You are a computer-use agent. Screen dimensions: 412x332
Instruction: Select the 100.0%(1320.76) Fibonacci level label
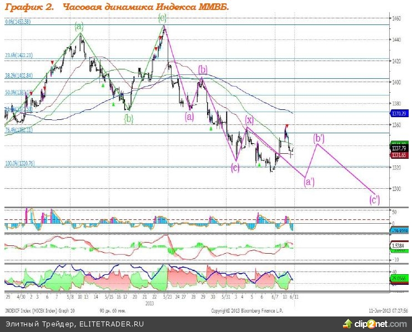pos(20,163)
